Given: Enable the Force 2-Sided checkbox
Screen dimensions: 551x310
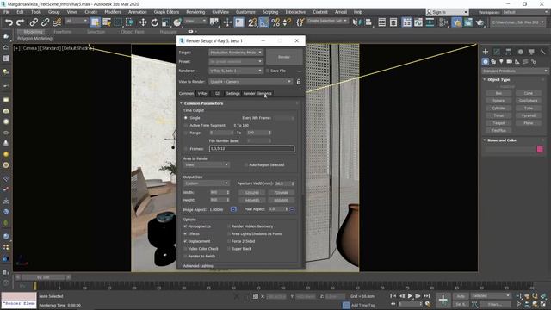Looking at the screenshot, I should point(229,241).
